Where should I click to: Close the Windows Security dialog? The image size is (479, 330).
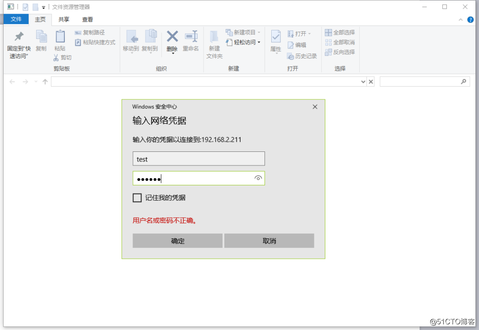tap(315, 107)
